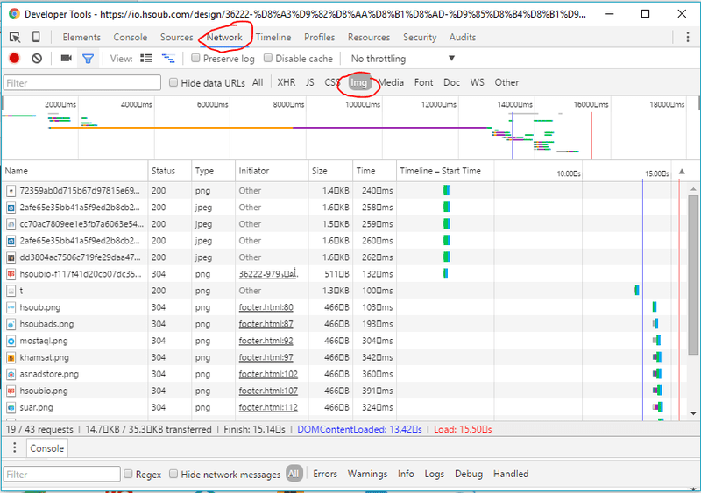Filter requests by JS
701x493 pixels.
point(310,82)
